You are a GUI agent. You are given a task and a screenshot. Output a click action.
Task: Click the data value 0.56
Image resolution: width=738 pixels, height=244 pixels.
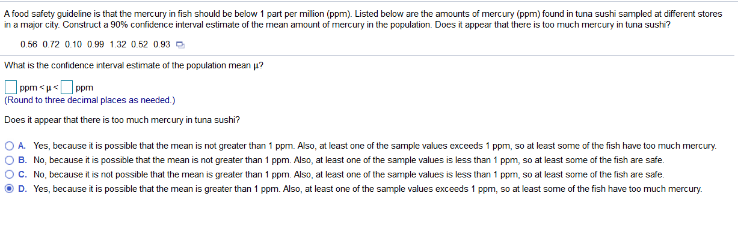click(29, 44)
